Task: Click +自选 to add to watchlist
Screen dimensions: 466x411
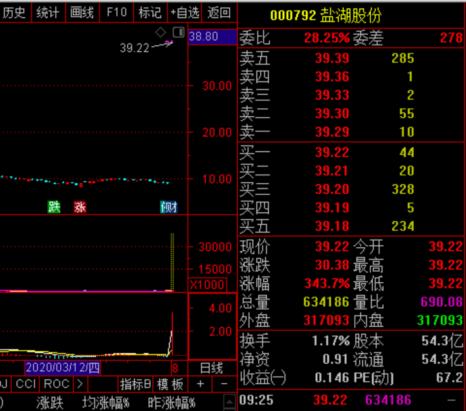Action: (185, 12)
